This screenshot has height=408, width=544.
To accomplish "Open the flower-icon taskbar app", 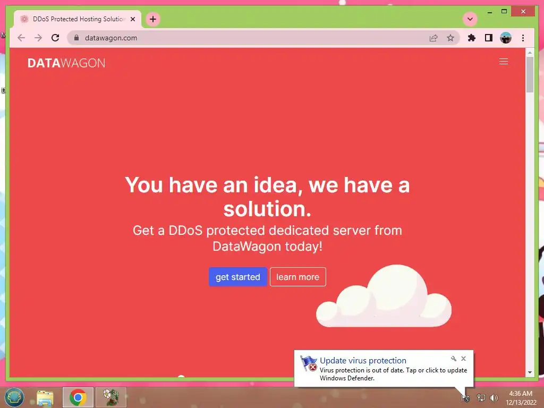I will (110, 397).
